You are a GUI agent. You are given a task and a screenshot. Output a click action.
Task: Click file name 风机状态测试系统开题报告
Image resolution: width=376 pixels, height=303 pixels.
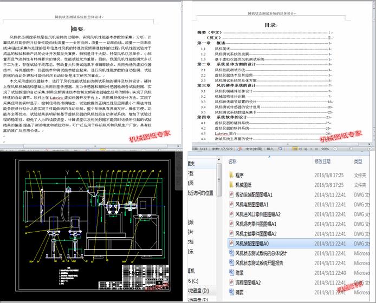pos(259,263)
